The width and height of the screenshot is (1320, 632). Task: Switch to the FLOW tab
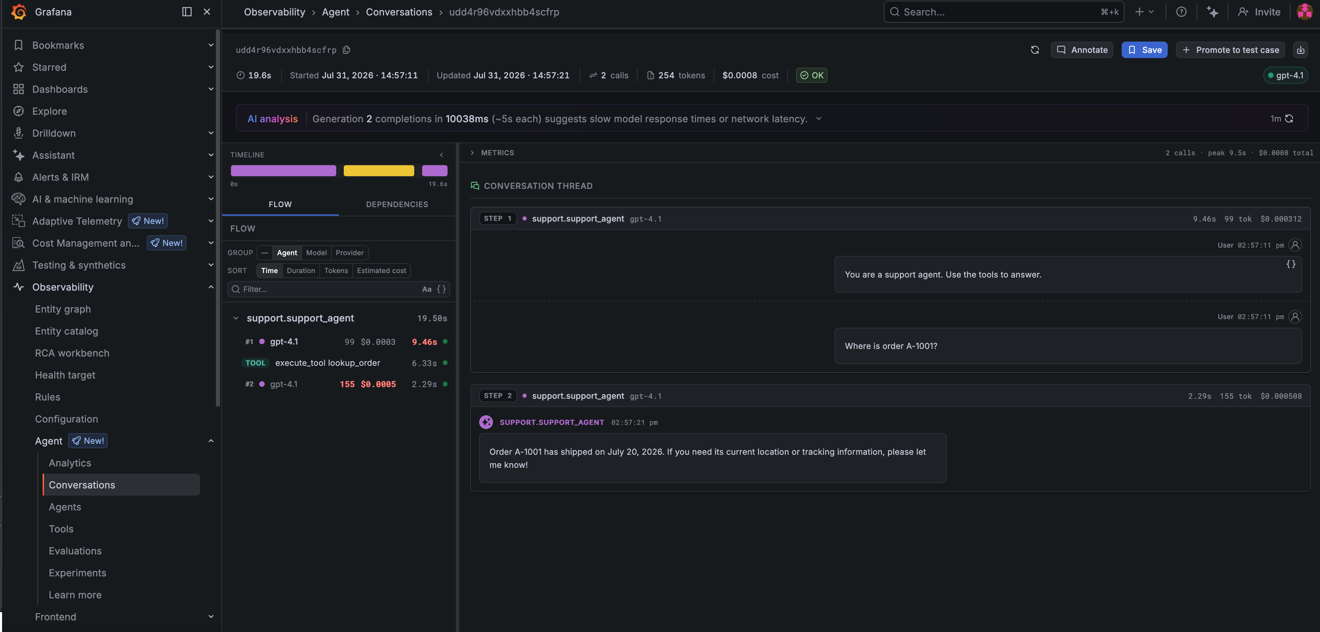pyautogui.click(x=280, y=204)
